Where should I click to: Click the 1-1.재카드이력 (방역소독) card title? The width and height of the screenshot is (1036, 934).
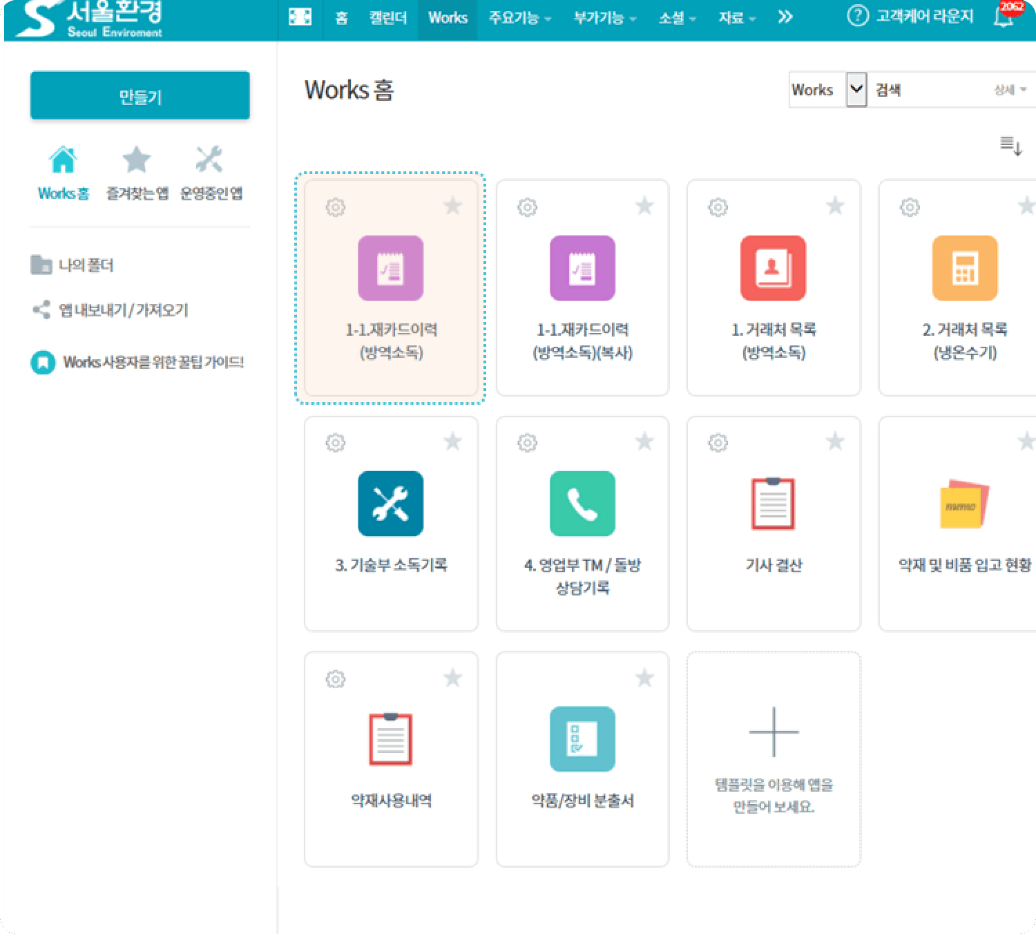pyautogui.click(x=391, y=341)
